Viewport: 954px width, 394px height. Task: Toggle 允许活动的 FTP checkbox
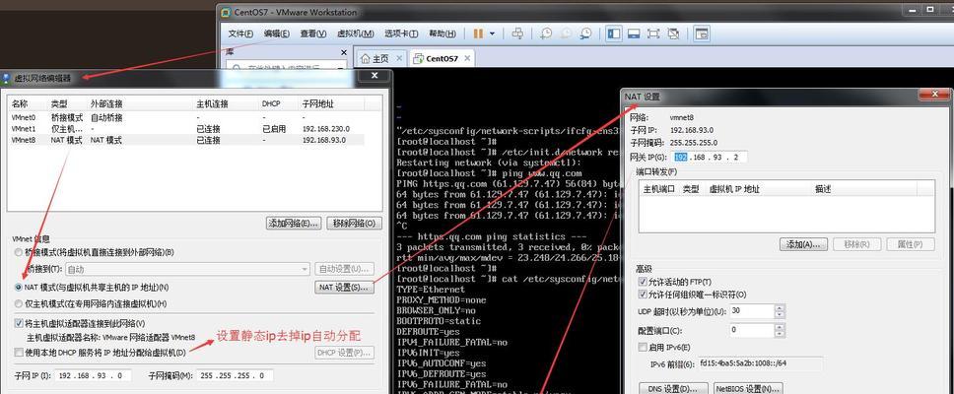[x=644, y=282]
